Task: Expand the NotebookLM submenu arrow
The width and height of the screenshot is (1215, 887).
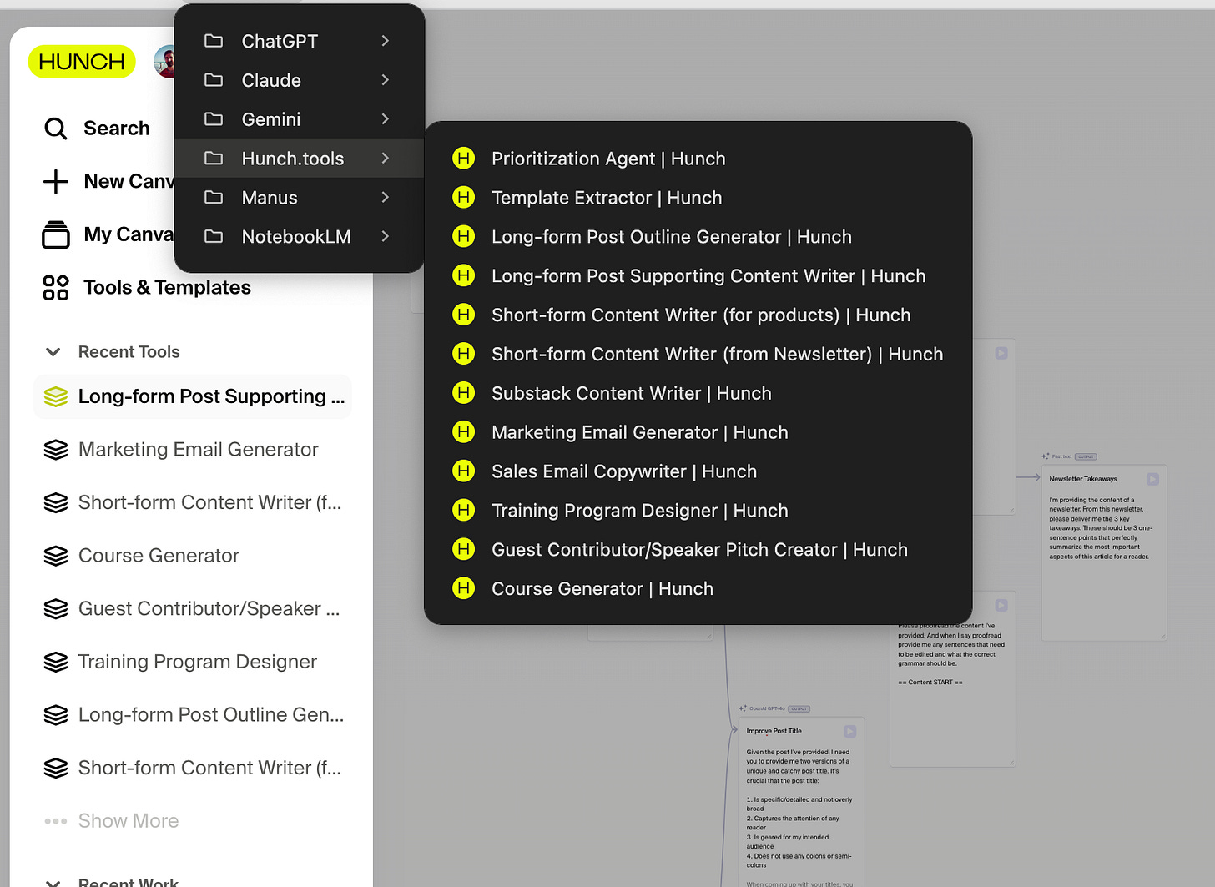Action: coord(385,237)
